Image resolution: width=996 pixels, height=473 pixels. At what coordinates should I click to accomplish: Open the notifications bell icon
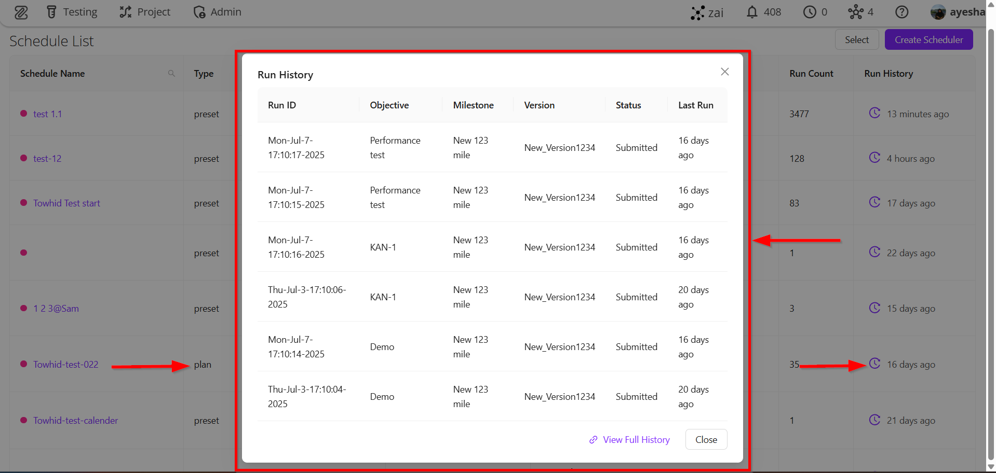click(x=752, y=12)
